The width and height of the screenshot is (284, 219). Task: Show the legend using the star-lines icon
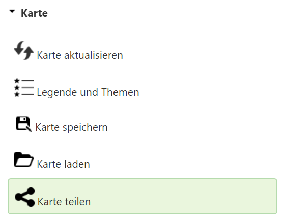tap(24, 88)
